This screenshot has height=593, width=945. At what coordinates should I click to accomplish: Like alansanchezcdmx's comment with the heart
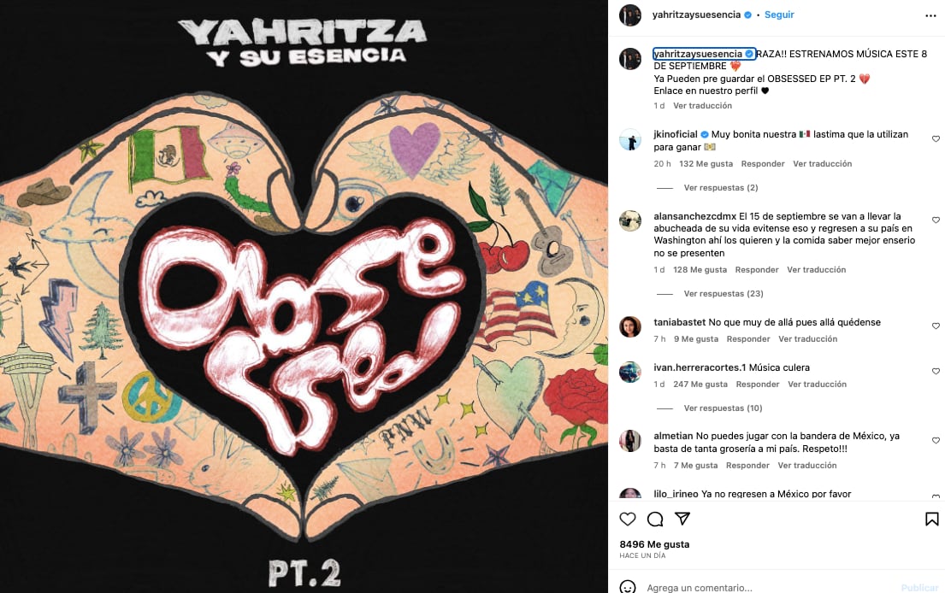click(936, 220)
